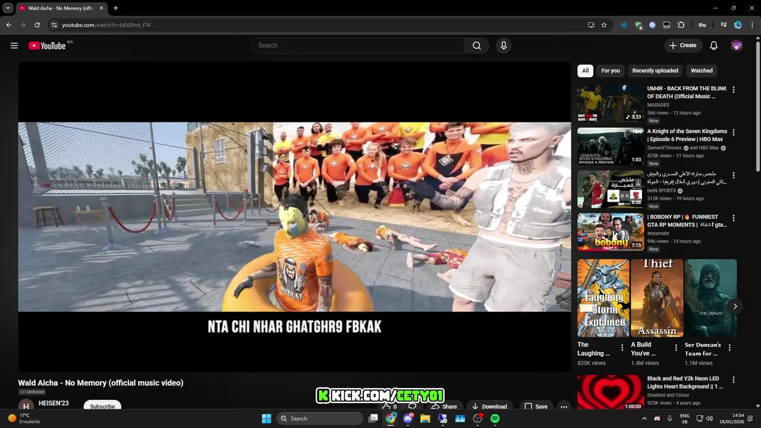Open options for A Build You've short
The width and height of the screenshot is (761, 428).
coord(676,348)
